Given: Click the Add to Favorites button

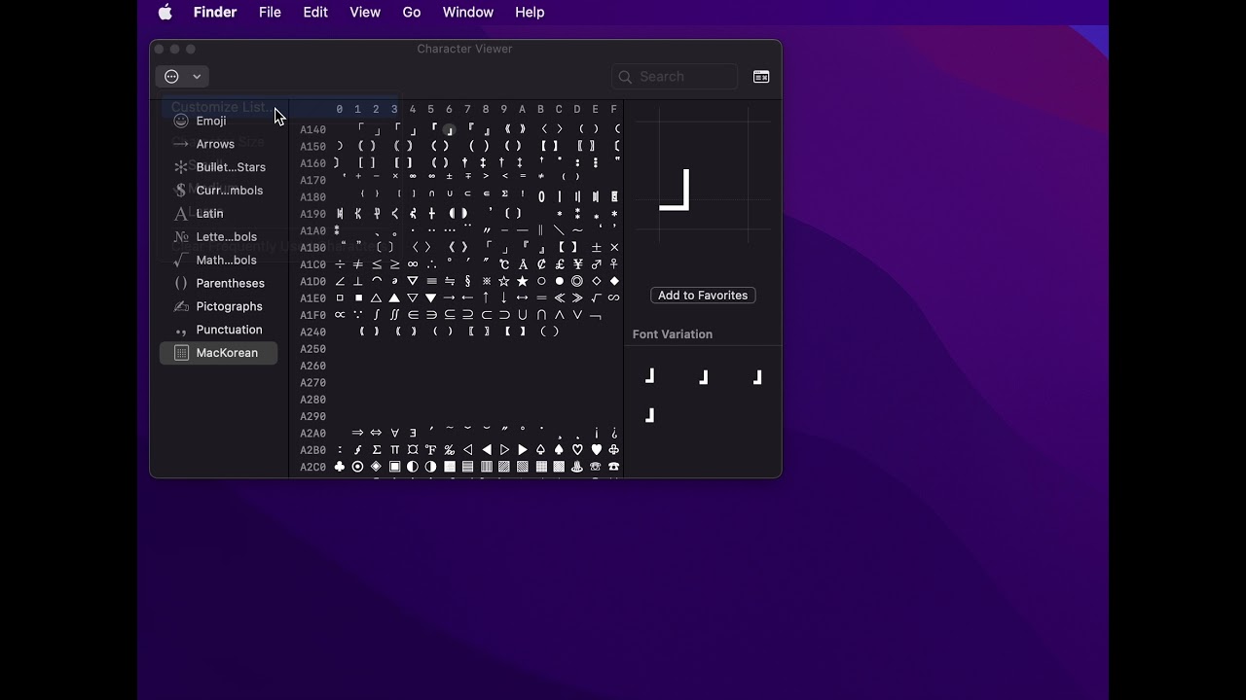Looking at the screenshot, I should [x=703, y=296].
